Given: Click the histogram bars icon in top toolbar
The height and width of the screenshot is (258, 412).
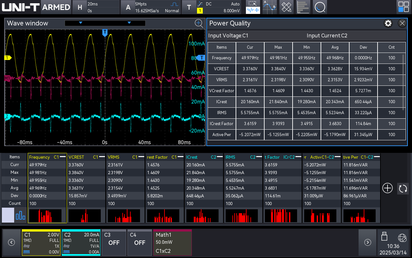Looking at the screenshot, I should click(303, 7).
